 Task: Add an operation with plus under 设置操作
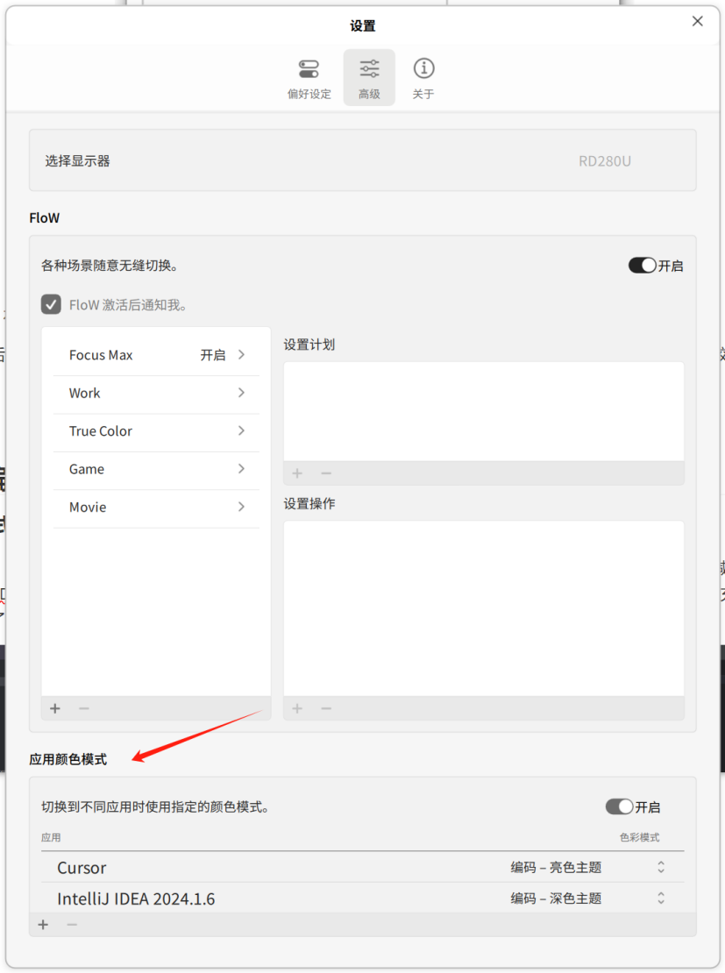pos(296,708)
